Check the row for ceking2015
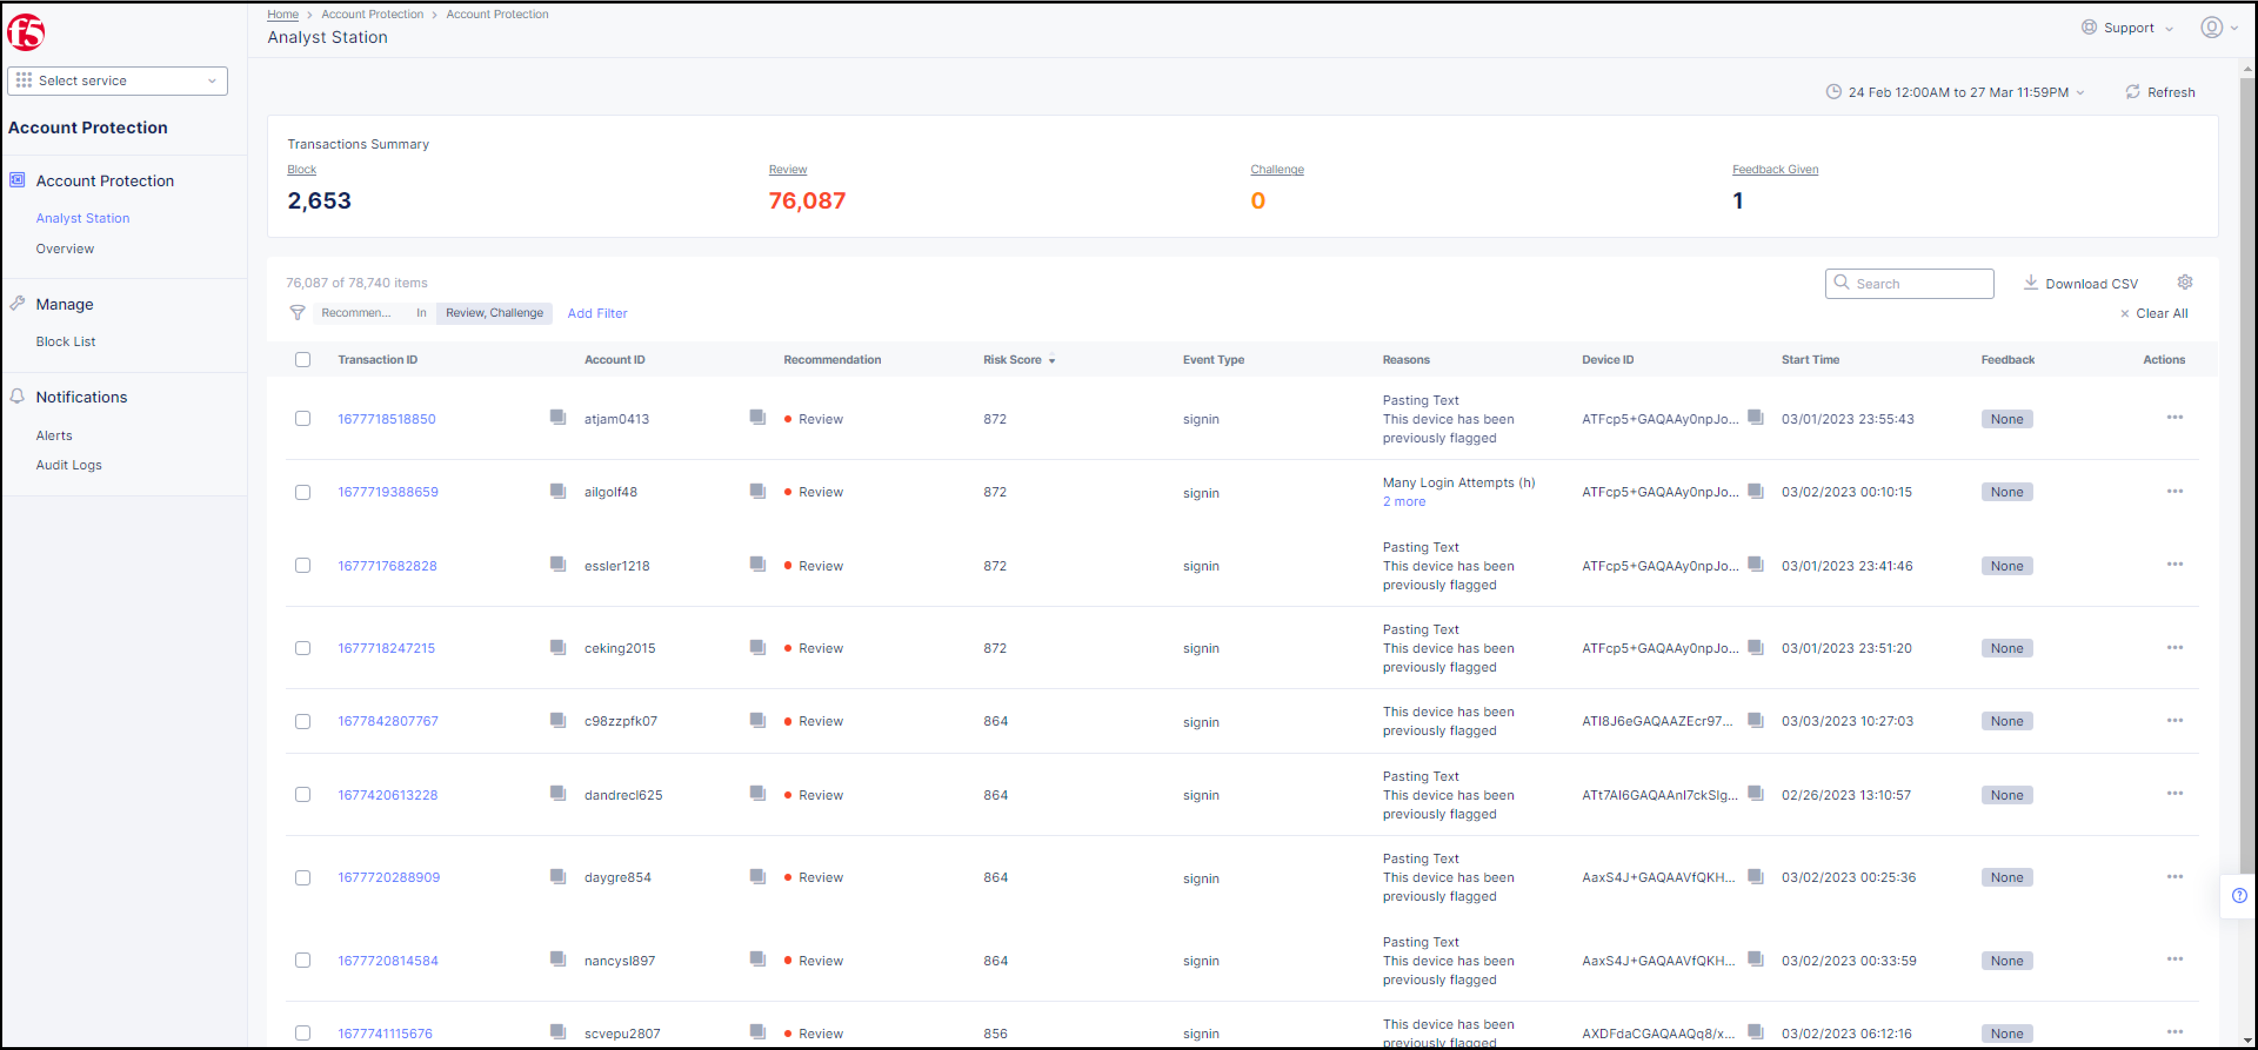 point(302,648)
